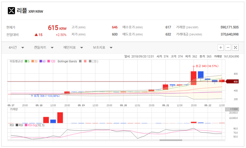
Task: Click the 09. 21 date axis label
Action: pyautogui.click(x=165, y=105)
